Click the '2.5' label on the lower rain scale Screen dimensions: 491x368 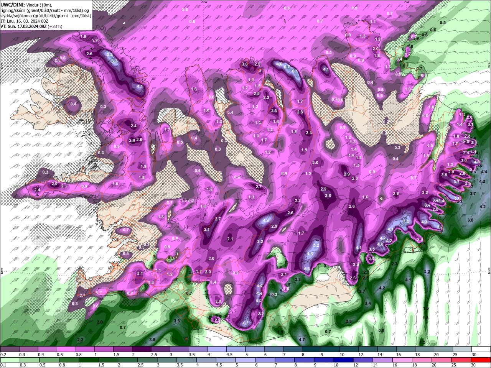click(x=140, y=365)
